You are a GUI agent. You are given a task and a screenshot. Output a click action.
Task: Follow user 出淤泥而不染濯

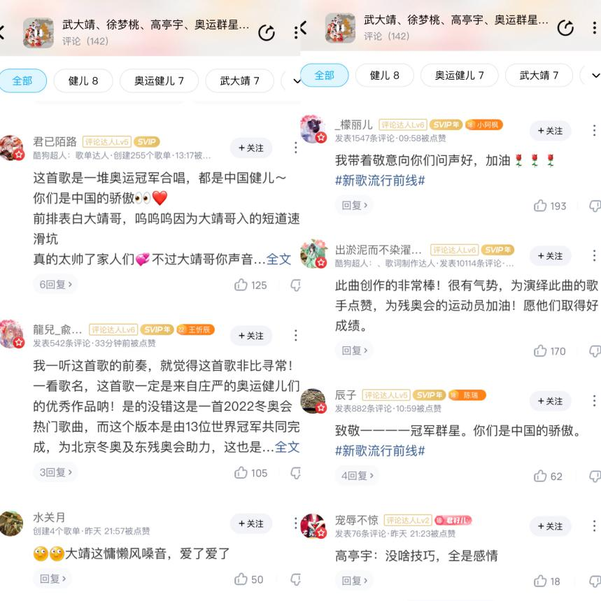[x=550, y=255]
